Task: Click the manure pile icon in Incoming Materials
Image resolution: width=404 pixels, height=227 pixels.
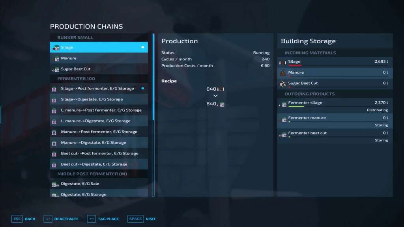Action: tap(282, 73)
